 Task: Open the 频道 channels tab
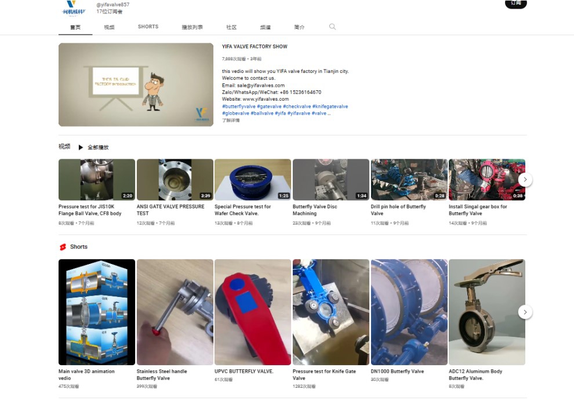click(x=266, y=27)
